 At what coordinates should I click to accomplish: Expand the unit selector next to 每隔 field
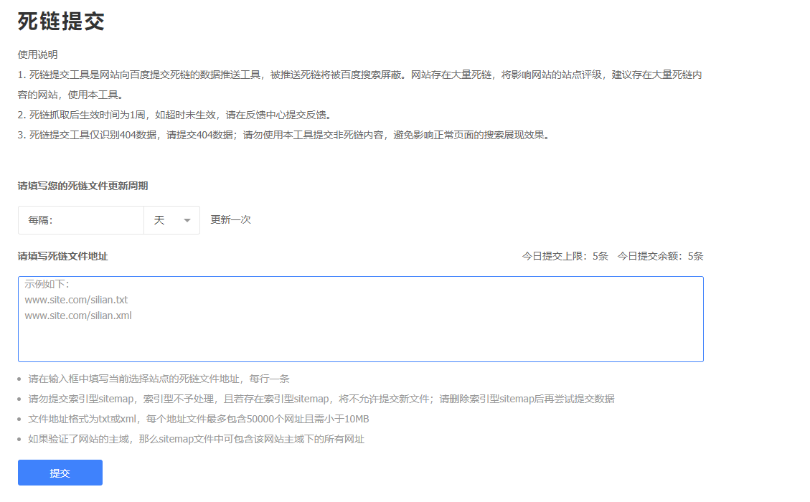(x=171, y=220)
